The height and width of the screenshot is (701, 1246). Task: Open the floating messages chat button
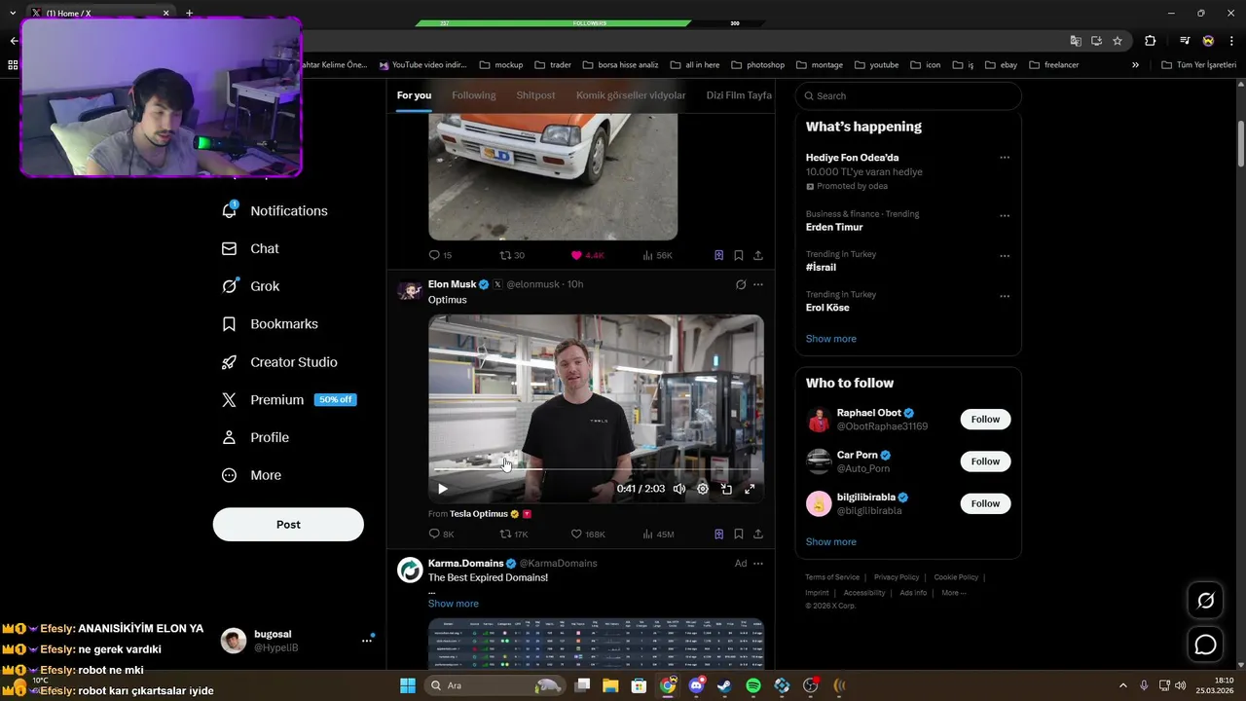[x=1205, y=645]
